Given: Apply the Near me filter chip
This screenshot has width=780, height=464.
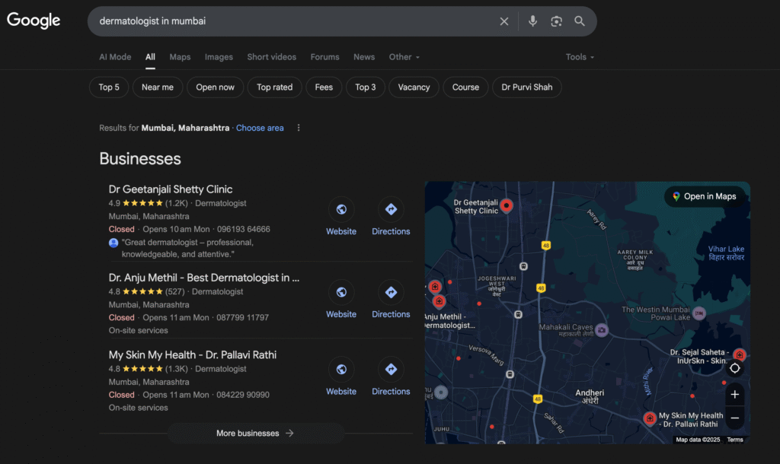Looking at the screenshot, I should [158, 87].
